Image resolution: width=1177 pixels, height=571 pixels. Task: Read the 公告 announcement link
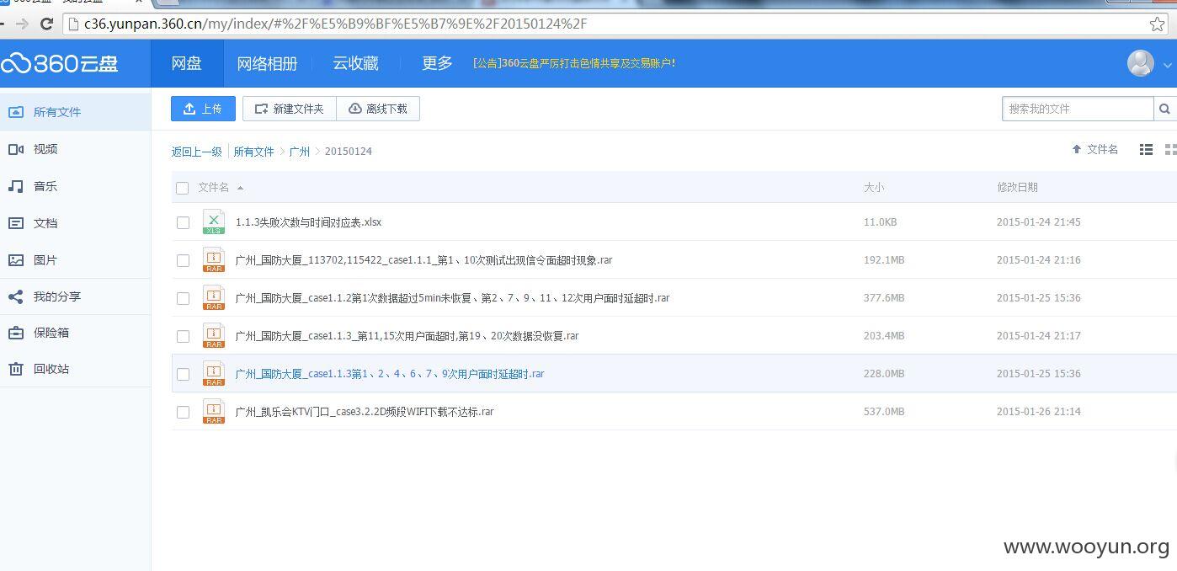point(574,63)
